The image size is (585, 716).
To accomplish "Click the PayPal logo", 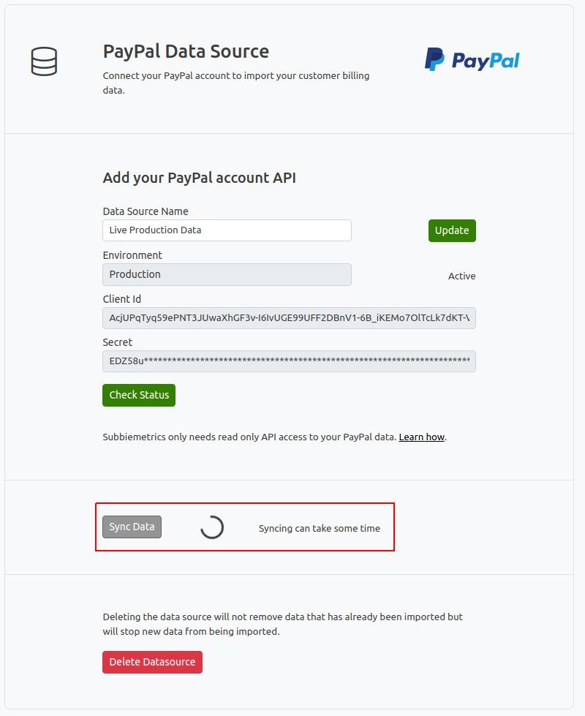I will click(x=472, y=59).
